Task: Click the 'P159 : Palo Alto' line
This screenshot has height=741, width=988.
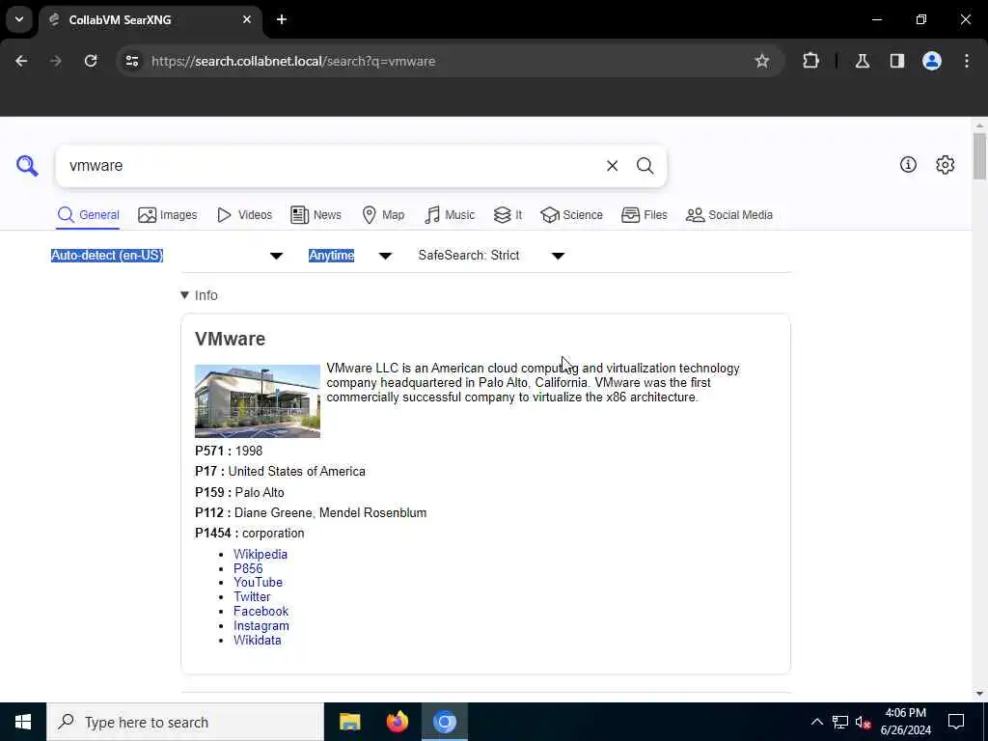Action: coord(239,493)
